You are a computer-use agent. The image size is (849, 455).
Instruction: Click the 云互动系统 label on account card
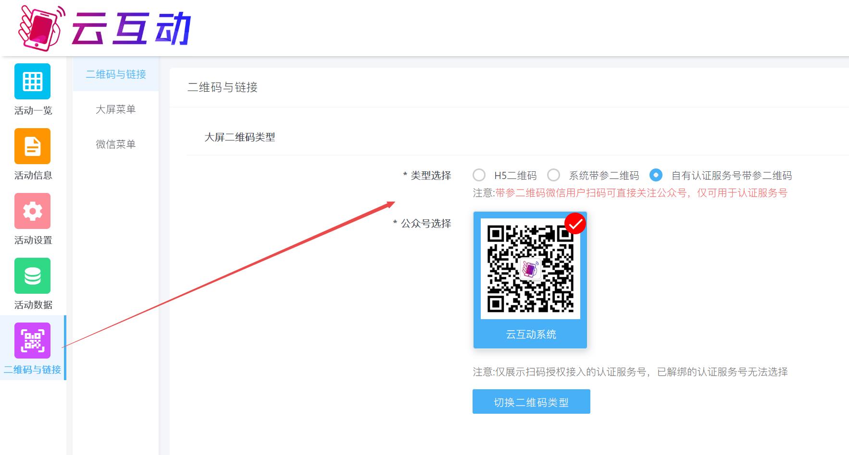pyautogui.click(x=531, y=335)
